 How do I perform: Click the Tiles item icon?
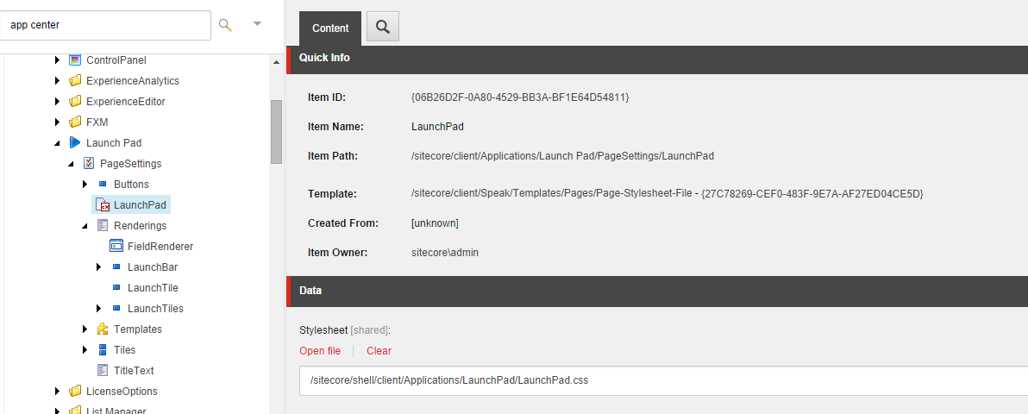click(x=103, y=349)
